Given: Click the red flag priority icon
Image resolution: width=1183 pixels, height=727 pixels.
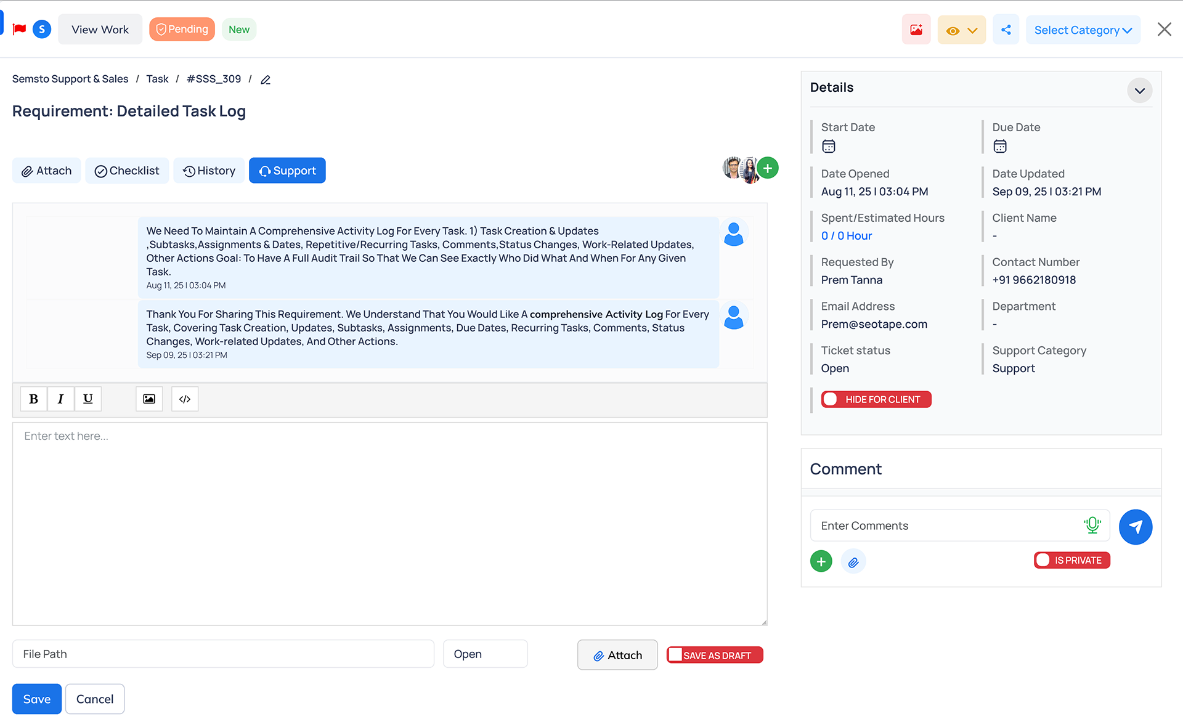Looking at the screenshot, I should coord(19,29).
